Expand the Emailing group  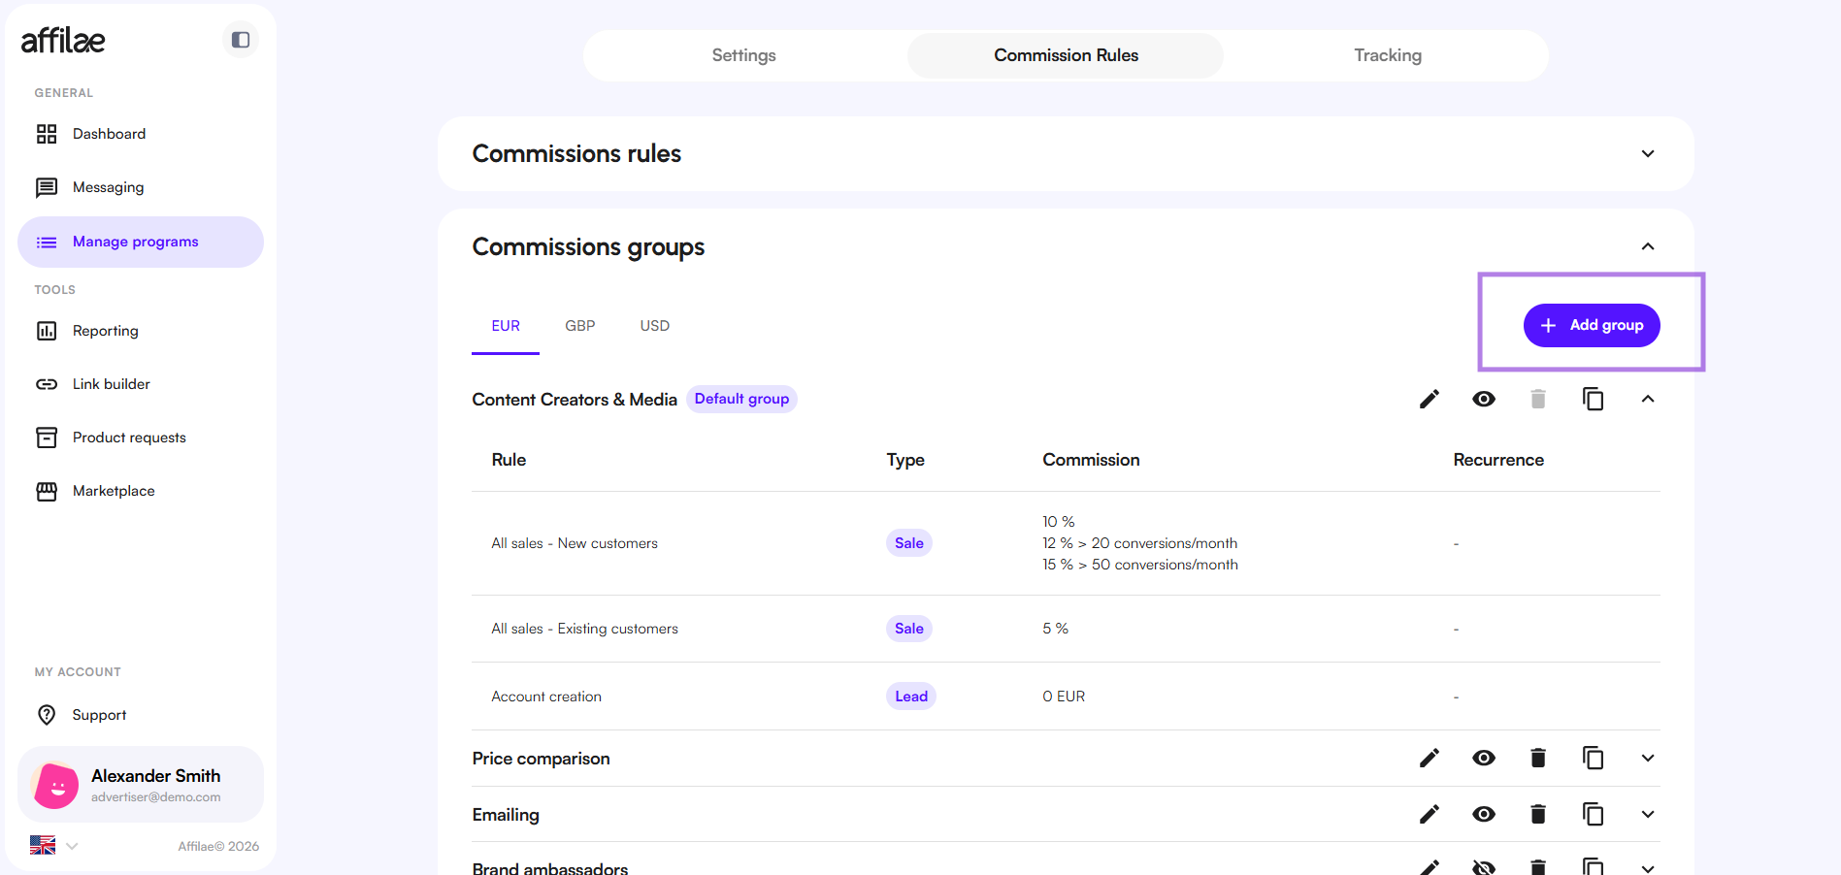[x=1648, y=814]
